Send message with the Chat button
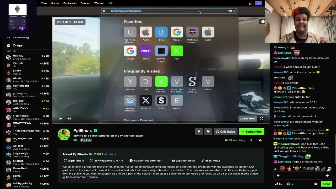336x189 pixels. point(326,184)
